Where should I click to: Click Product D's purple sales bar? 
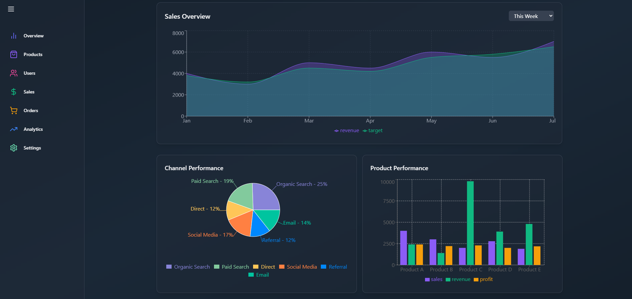[x=492, y=253]
